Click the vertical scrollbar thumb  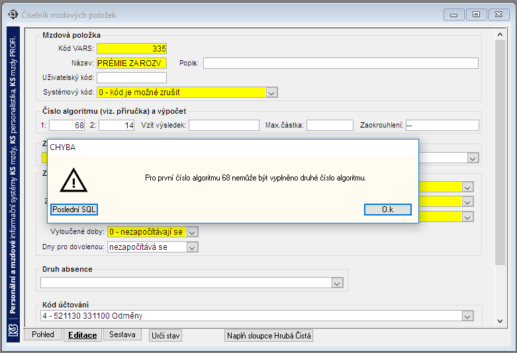point(500,152)
